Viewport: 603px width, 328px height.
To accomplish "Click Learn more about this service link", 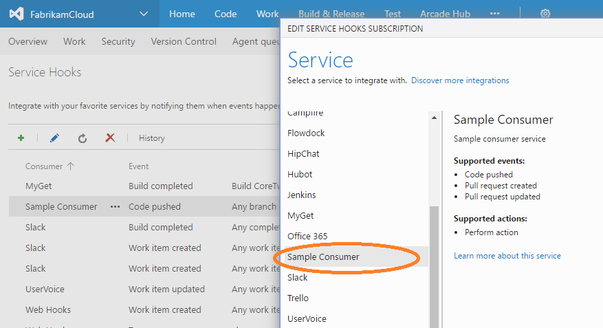I will click(x=507, y=256).
